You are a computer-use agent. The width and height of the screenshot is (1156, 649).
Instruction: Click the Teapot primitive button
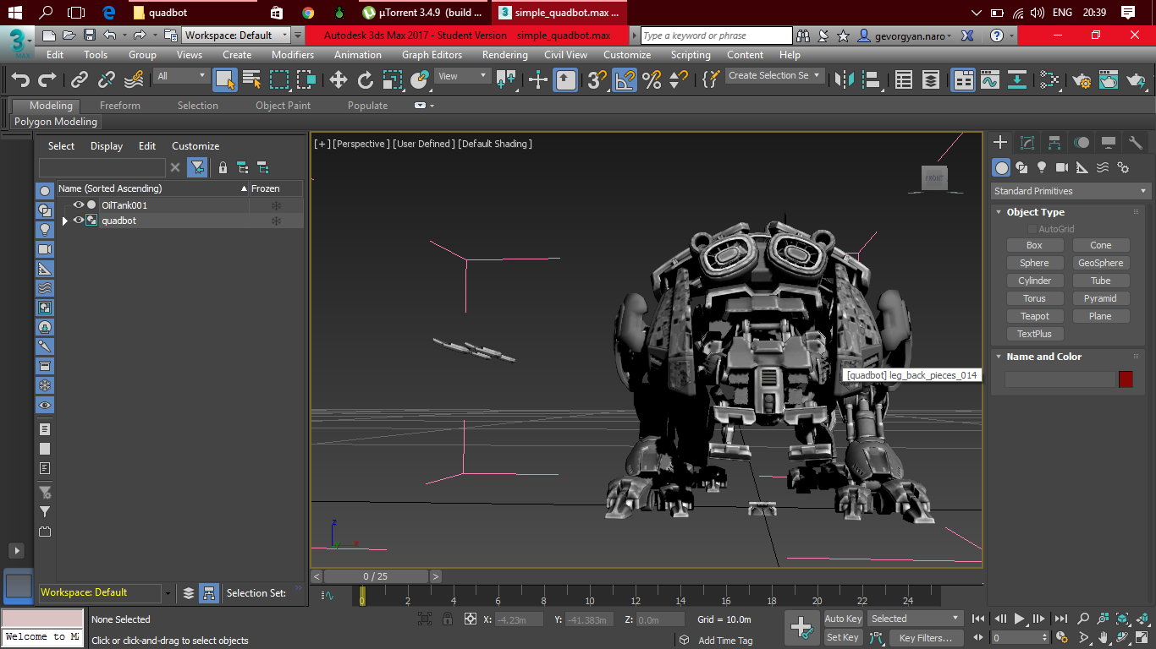[x=1034, y=316]
